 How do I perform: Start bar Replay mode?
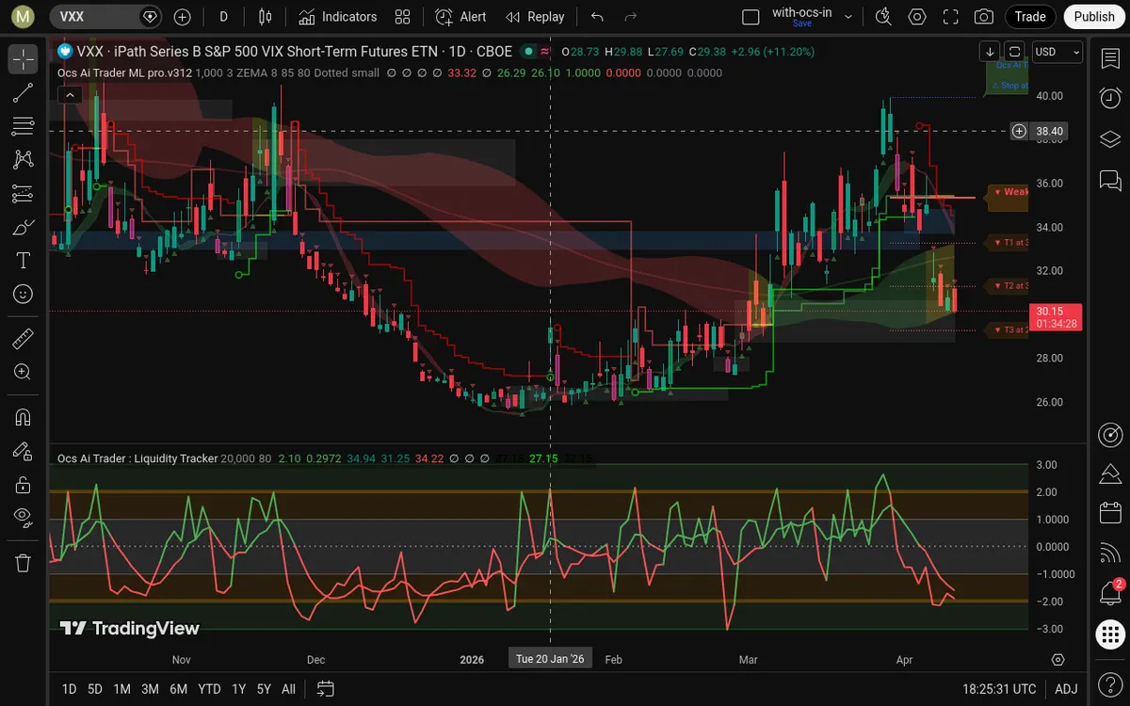pos(535,17)
